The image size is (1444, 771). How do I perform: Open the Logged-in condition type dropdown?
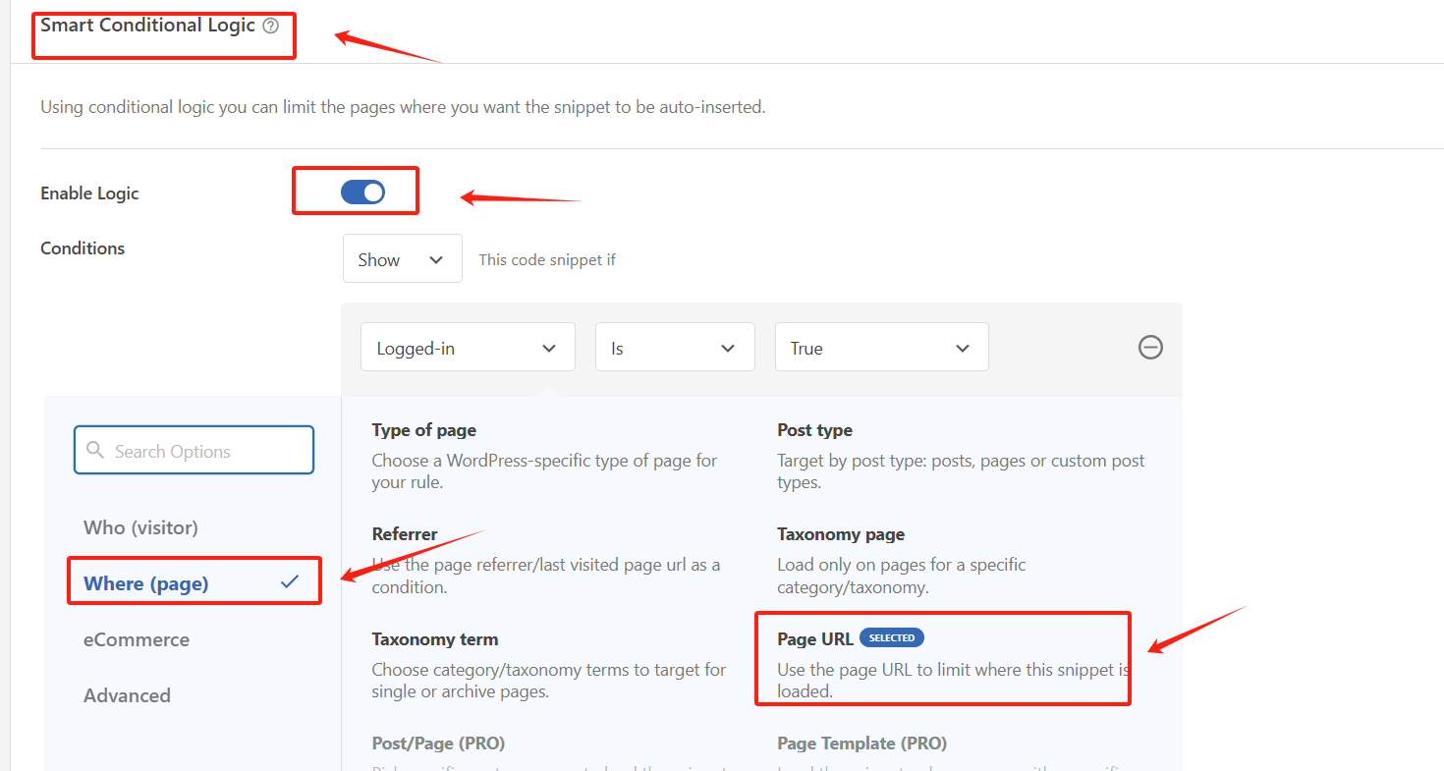coord(468,347)
